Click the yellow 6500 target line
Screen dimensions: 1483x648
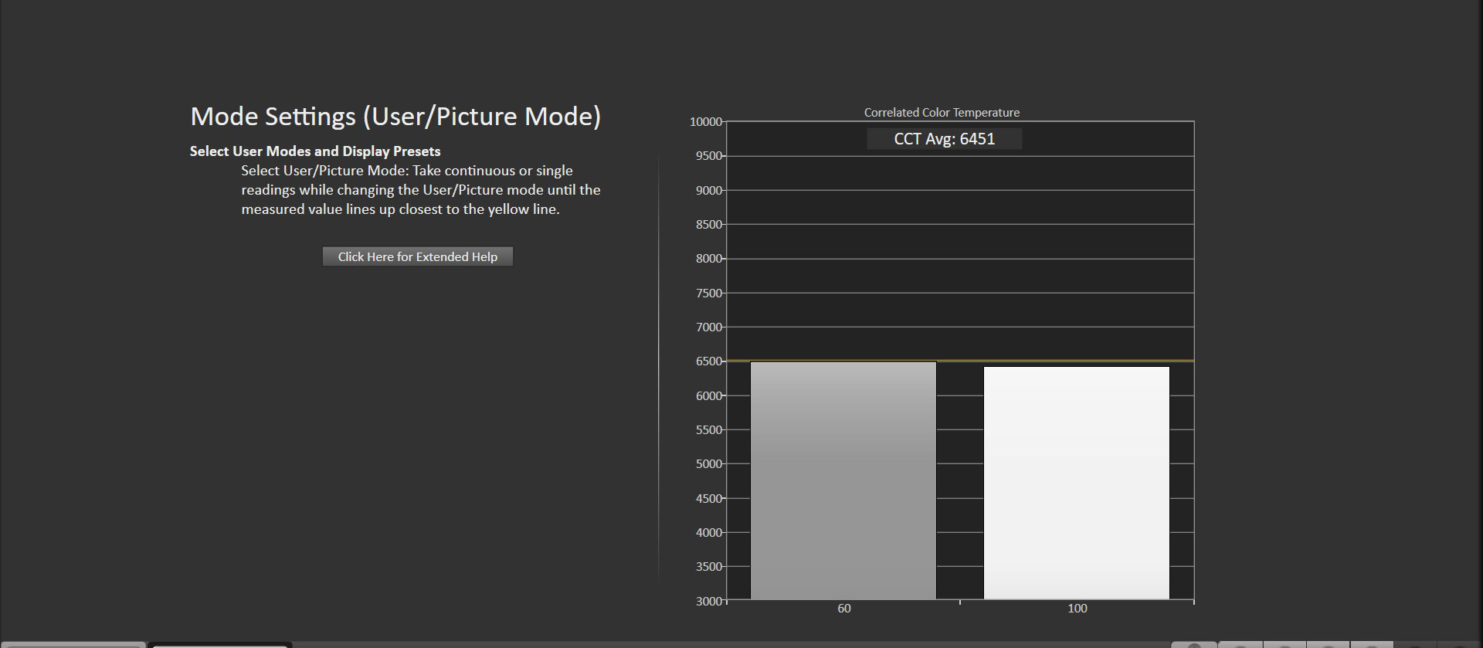[960, 361]
